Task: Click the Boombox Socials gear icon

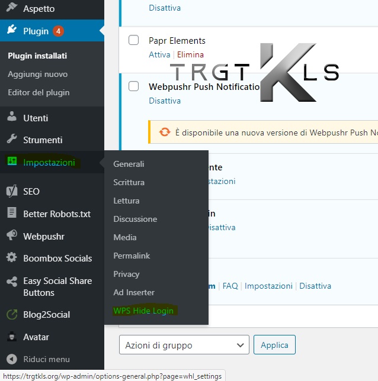Action: click(x=12, y=258)
